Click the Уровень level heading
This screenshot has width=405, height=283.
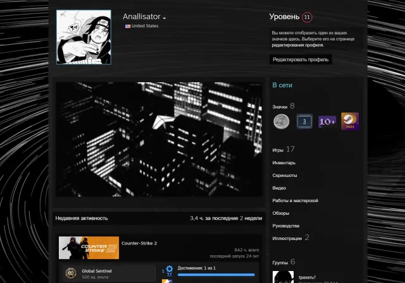tap(284, 17)
